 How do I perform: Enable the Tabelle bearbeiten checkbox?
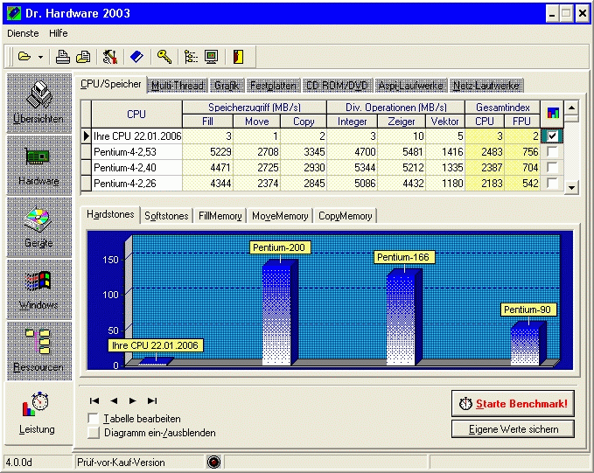[94, 419]
